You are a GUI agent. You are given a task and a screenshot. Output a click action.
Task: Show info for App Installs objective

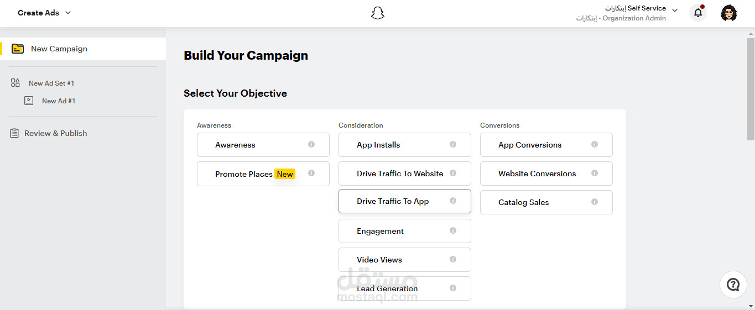[x=453, y=144]
